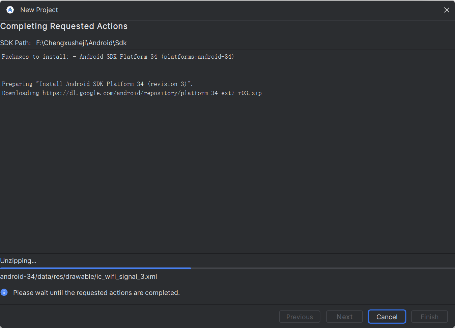This screenshot has height=328, width=455.
Task: Close the New Project dialog
Action: click(x=447, y=10)
